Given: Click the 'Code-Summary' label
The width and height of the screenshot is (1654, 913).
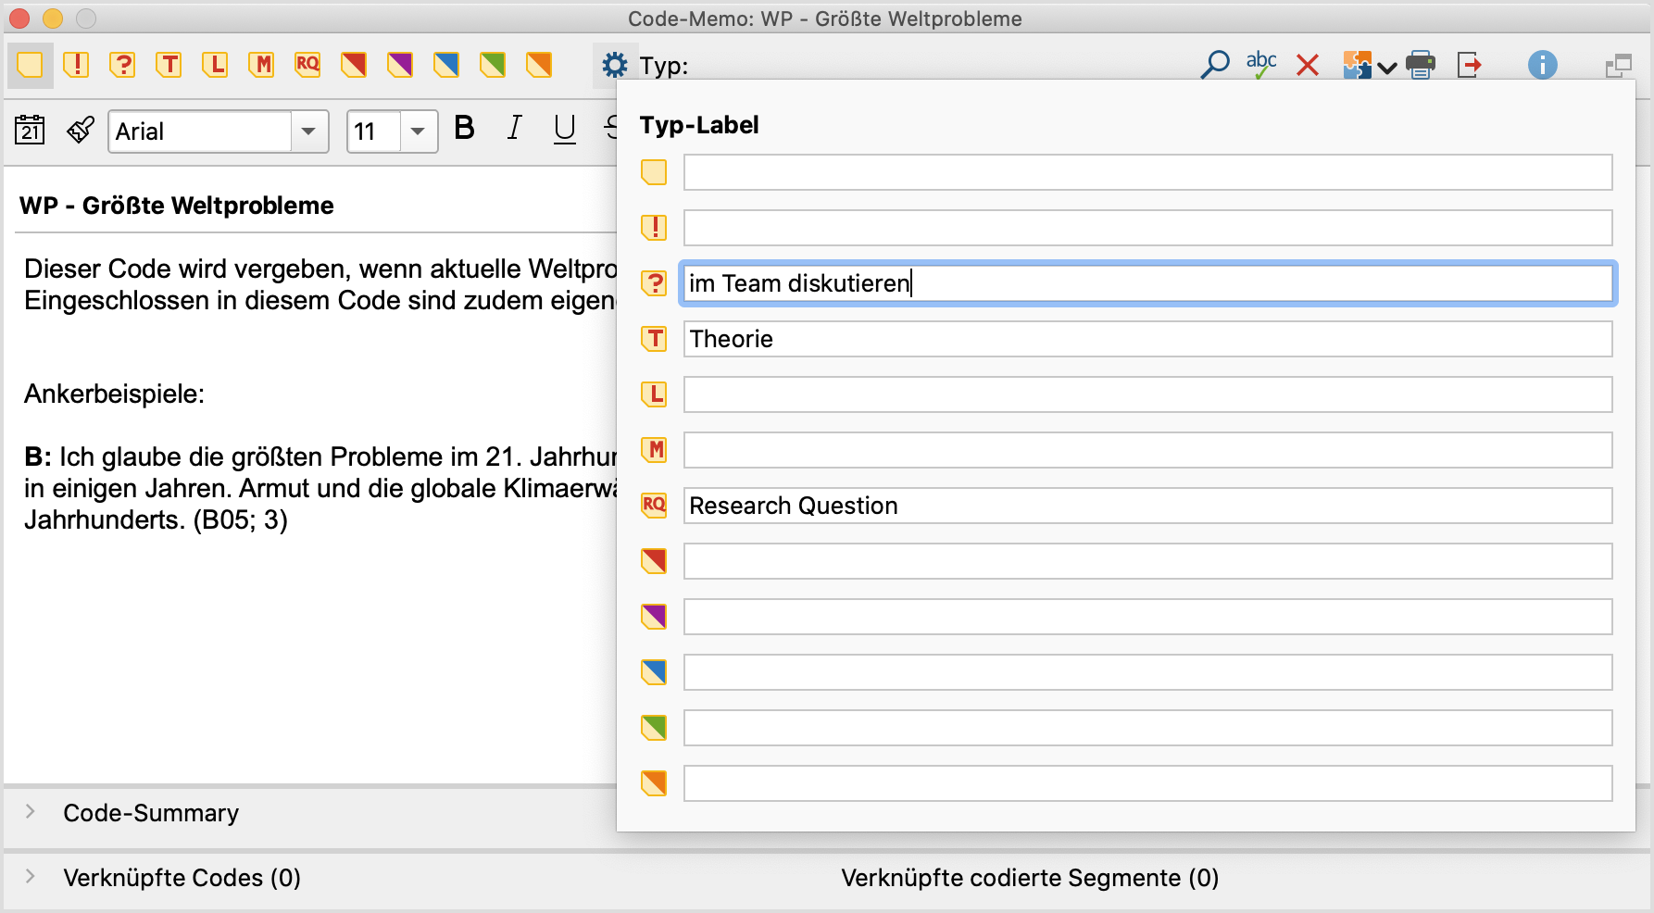Looking at the screenshot, I should tap(151, 813).
